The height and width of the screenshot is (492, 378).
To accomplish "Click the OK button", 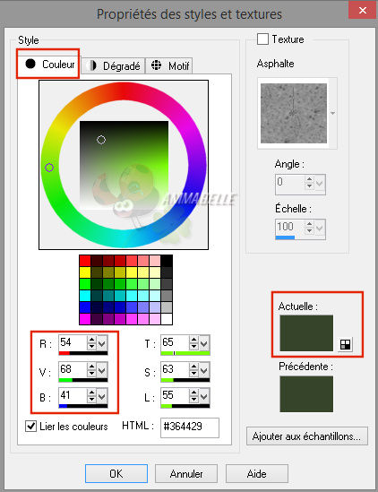I will tap(116, 473).
